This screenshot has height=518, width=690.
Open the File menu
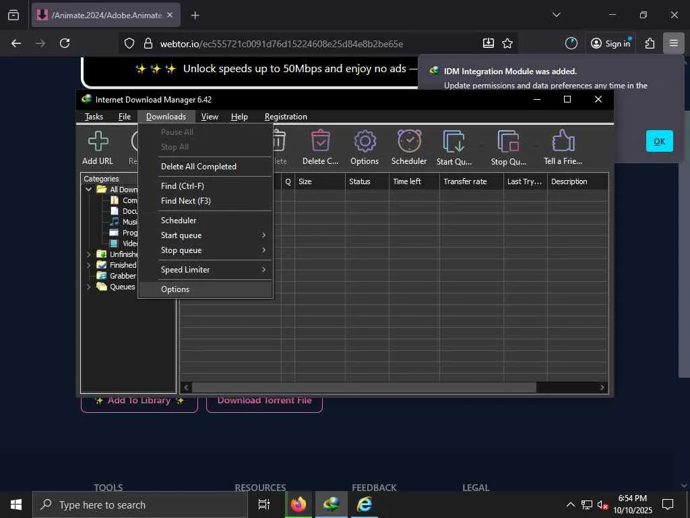[x=125, y=117]
